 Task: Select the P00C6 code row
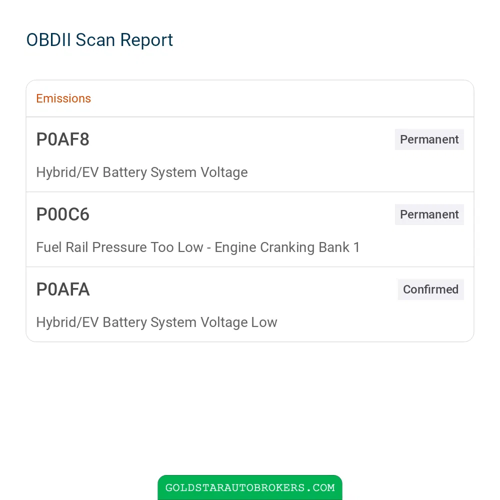pos(250,229)
